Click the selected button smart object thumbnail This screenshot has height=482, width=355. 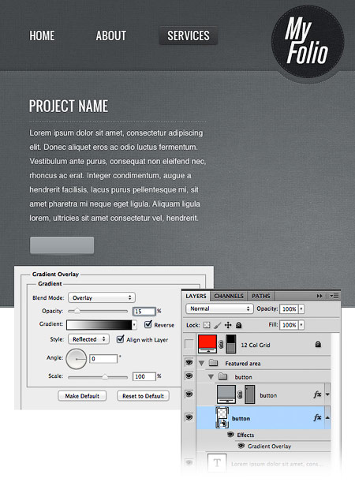click(x=222, y=417)
